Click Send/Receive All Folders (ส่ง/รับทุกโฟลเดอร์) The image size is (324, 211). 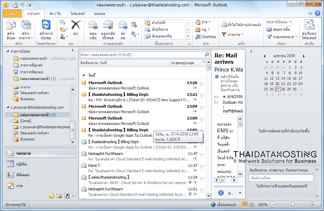pyautogui.click(x=309, y=30)
